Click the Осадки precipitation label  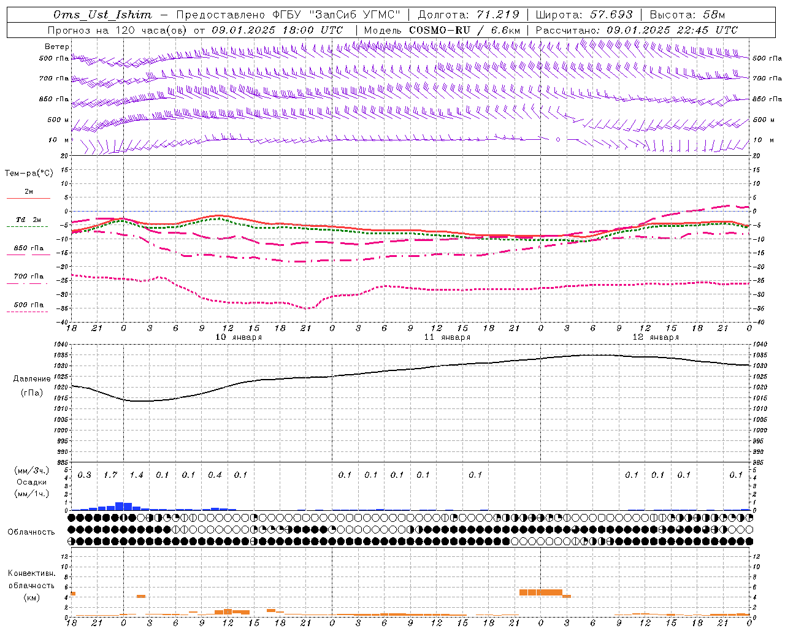tap(31, 482)
